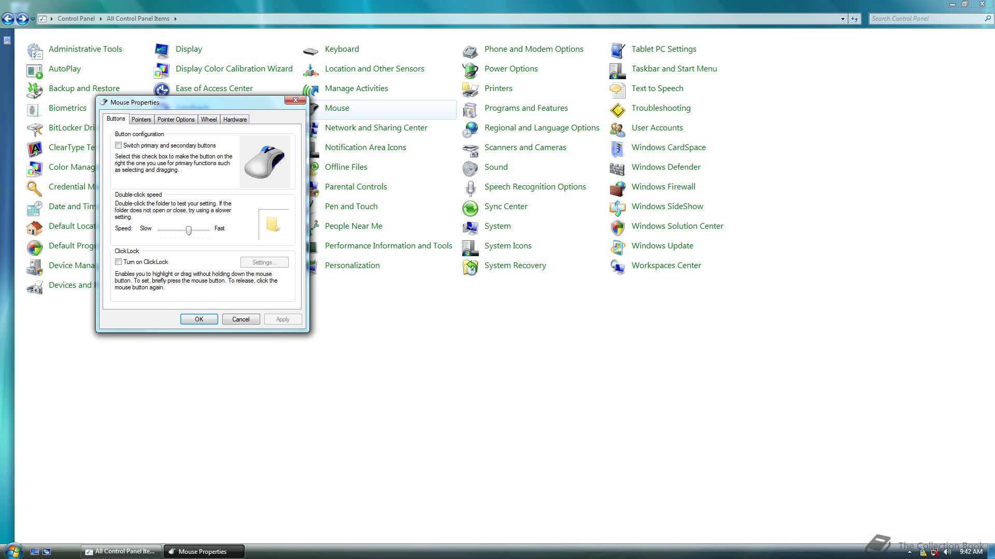Click the refresh button beside the address bar
This screenshot has height=559, width=995.
855,19
